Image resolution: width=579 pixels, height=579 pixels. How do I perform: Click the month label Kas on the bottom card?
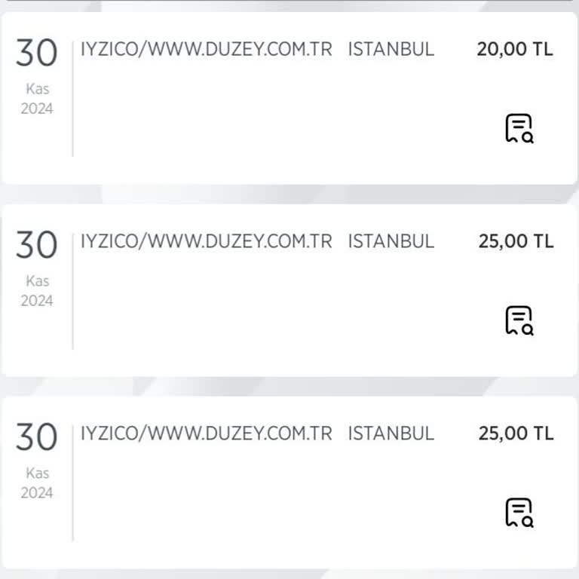[37, 473]
